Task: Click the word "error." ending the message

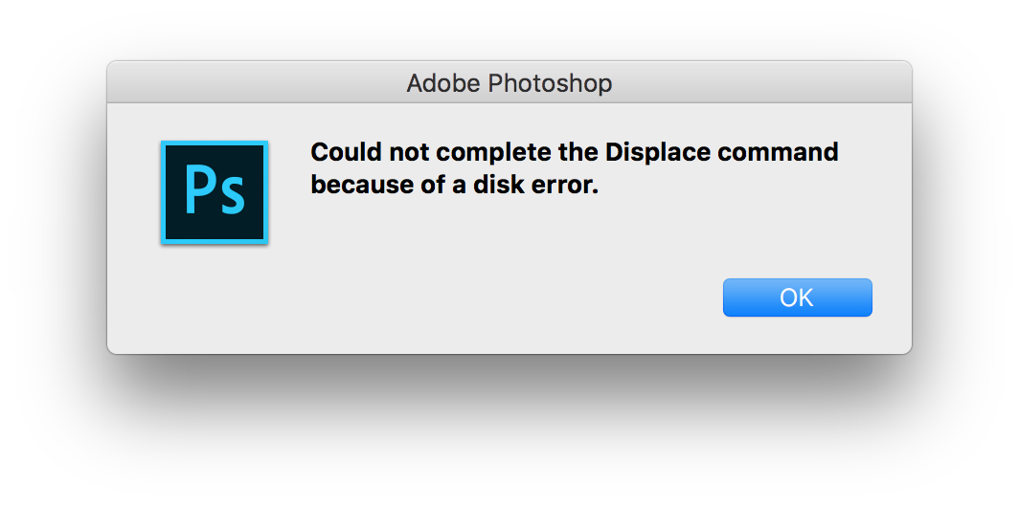Action: coord(568,185)
